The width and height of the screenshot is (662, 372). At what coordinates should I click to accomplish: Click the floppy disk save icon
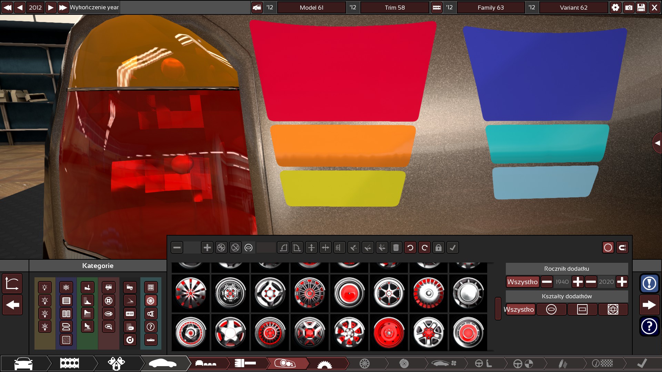641,7
